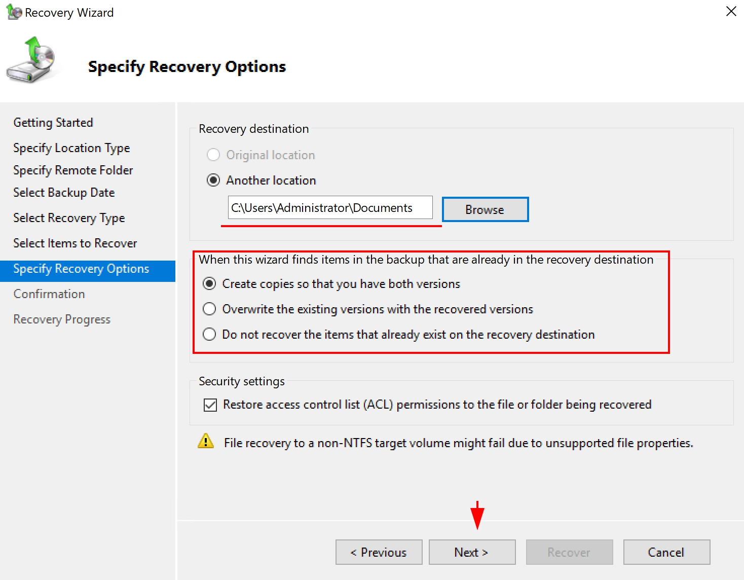Choose Create copies to keep both versions

[209, 283]
